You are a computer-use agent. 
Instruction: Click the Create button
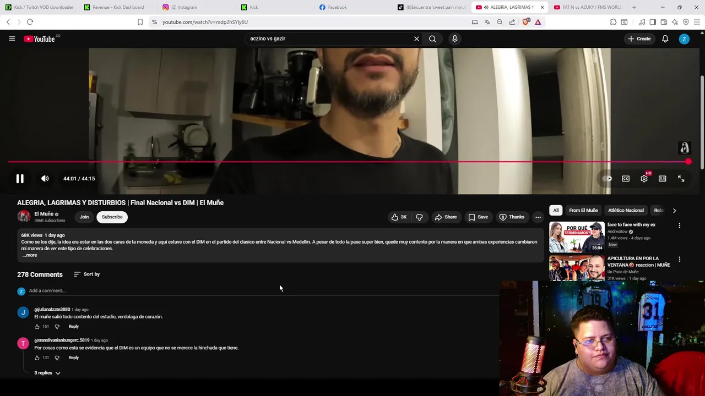pyautogui.click(x=639, y=38)
